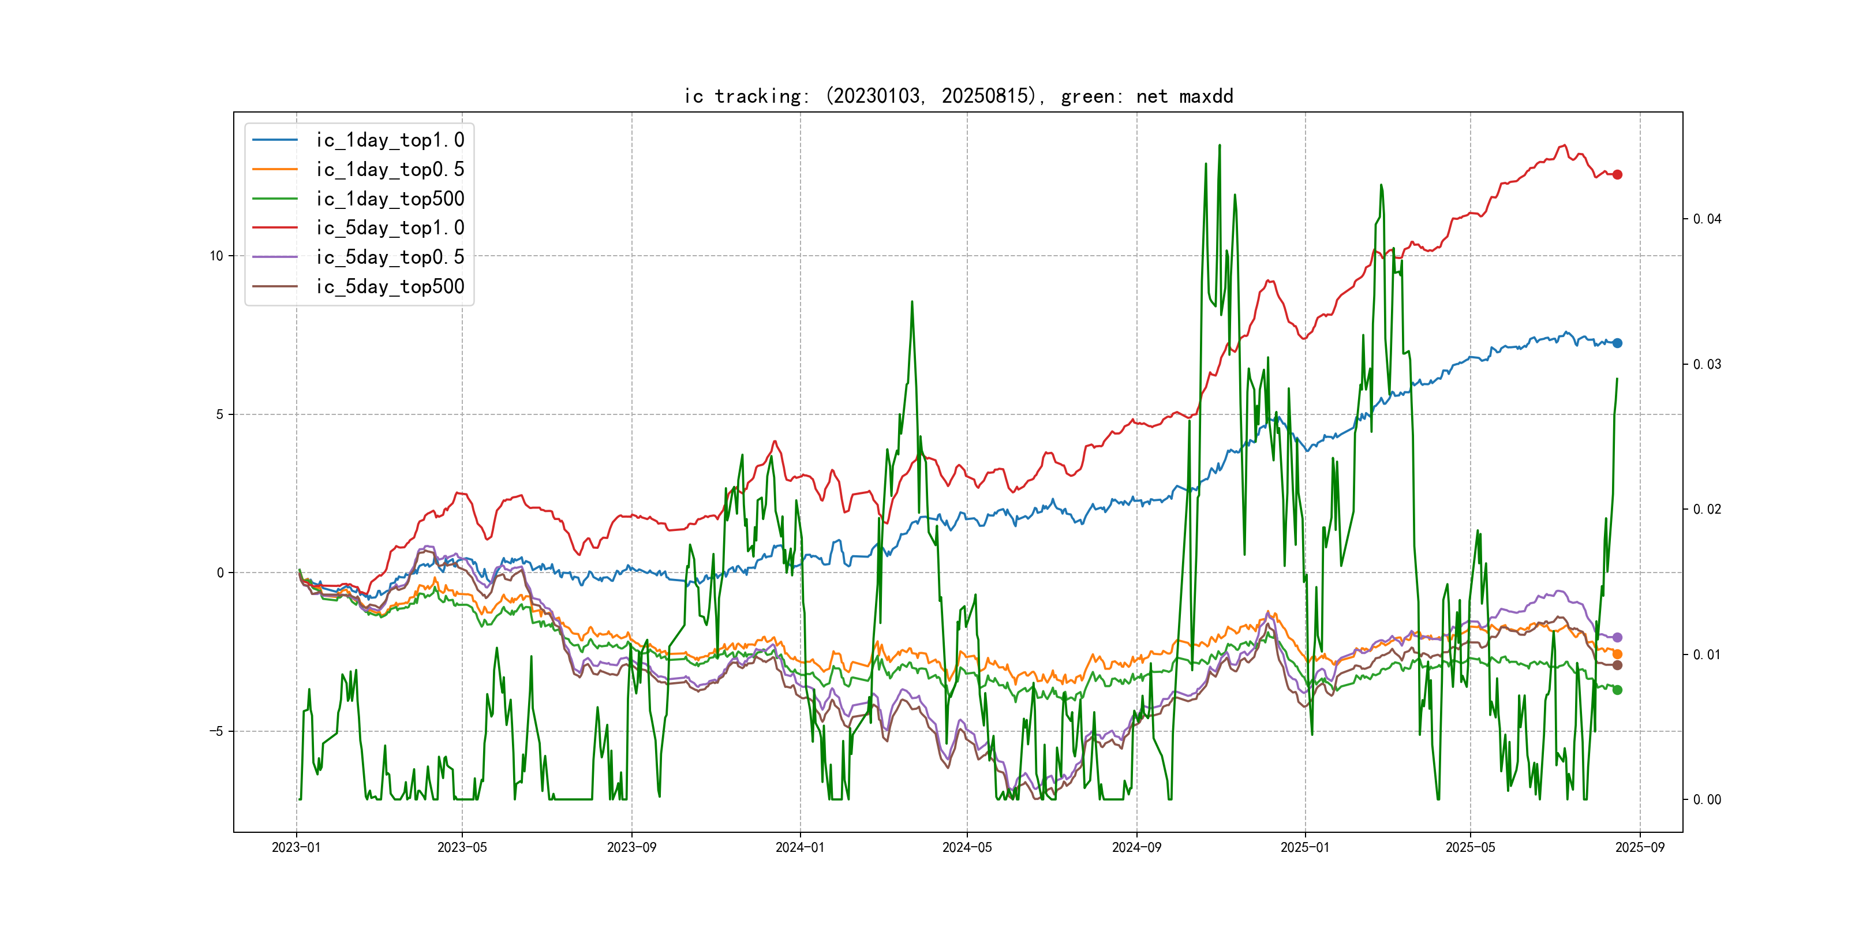This screenshot has width=1870, height=935.
Task: Click the 2024-01 x-axis tick label
Action: pyautogui.click(x=800, y=847)
